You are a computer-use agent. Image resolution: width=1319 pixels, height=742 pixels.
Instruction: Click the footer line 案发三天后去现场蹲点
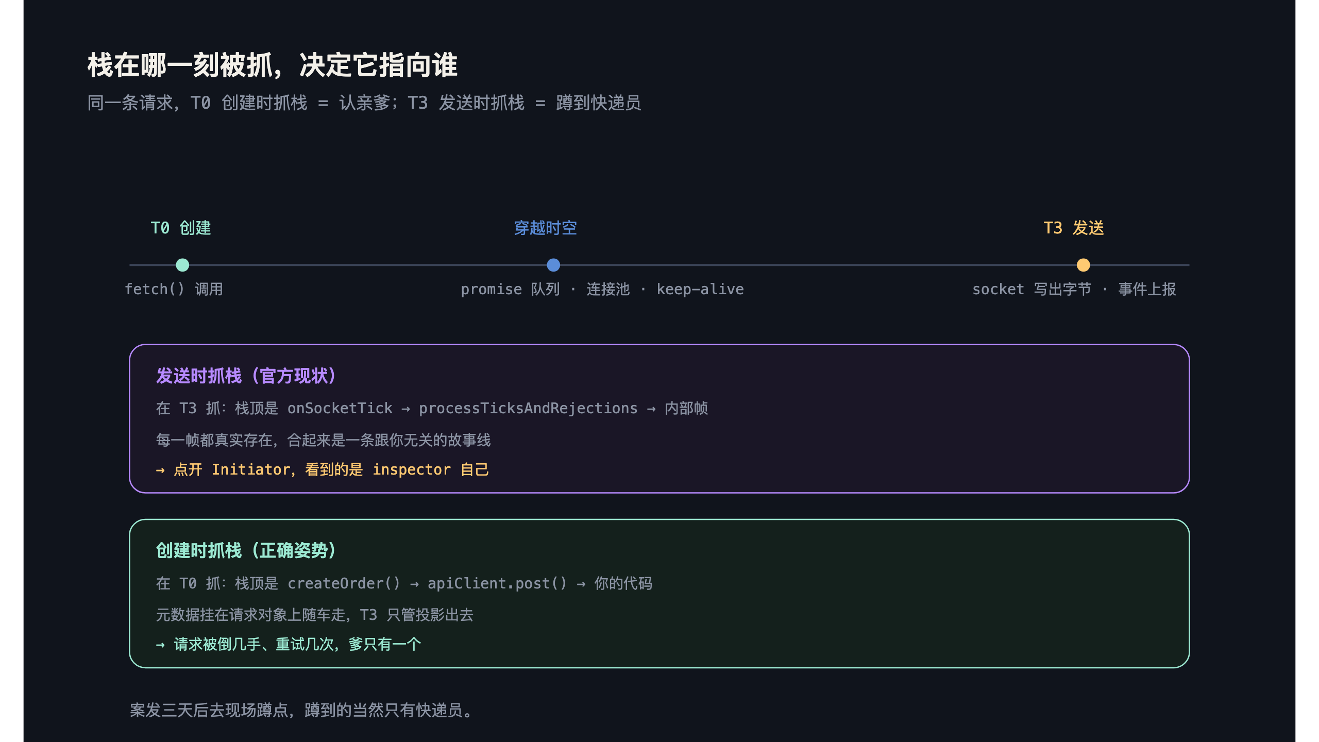tap(301, 710)
